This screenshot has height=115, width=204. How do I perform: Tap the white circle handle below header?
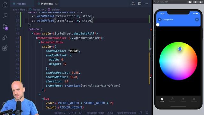(158, 25)
